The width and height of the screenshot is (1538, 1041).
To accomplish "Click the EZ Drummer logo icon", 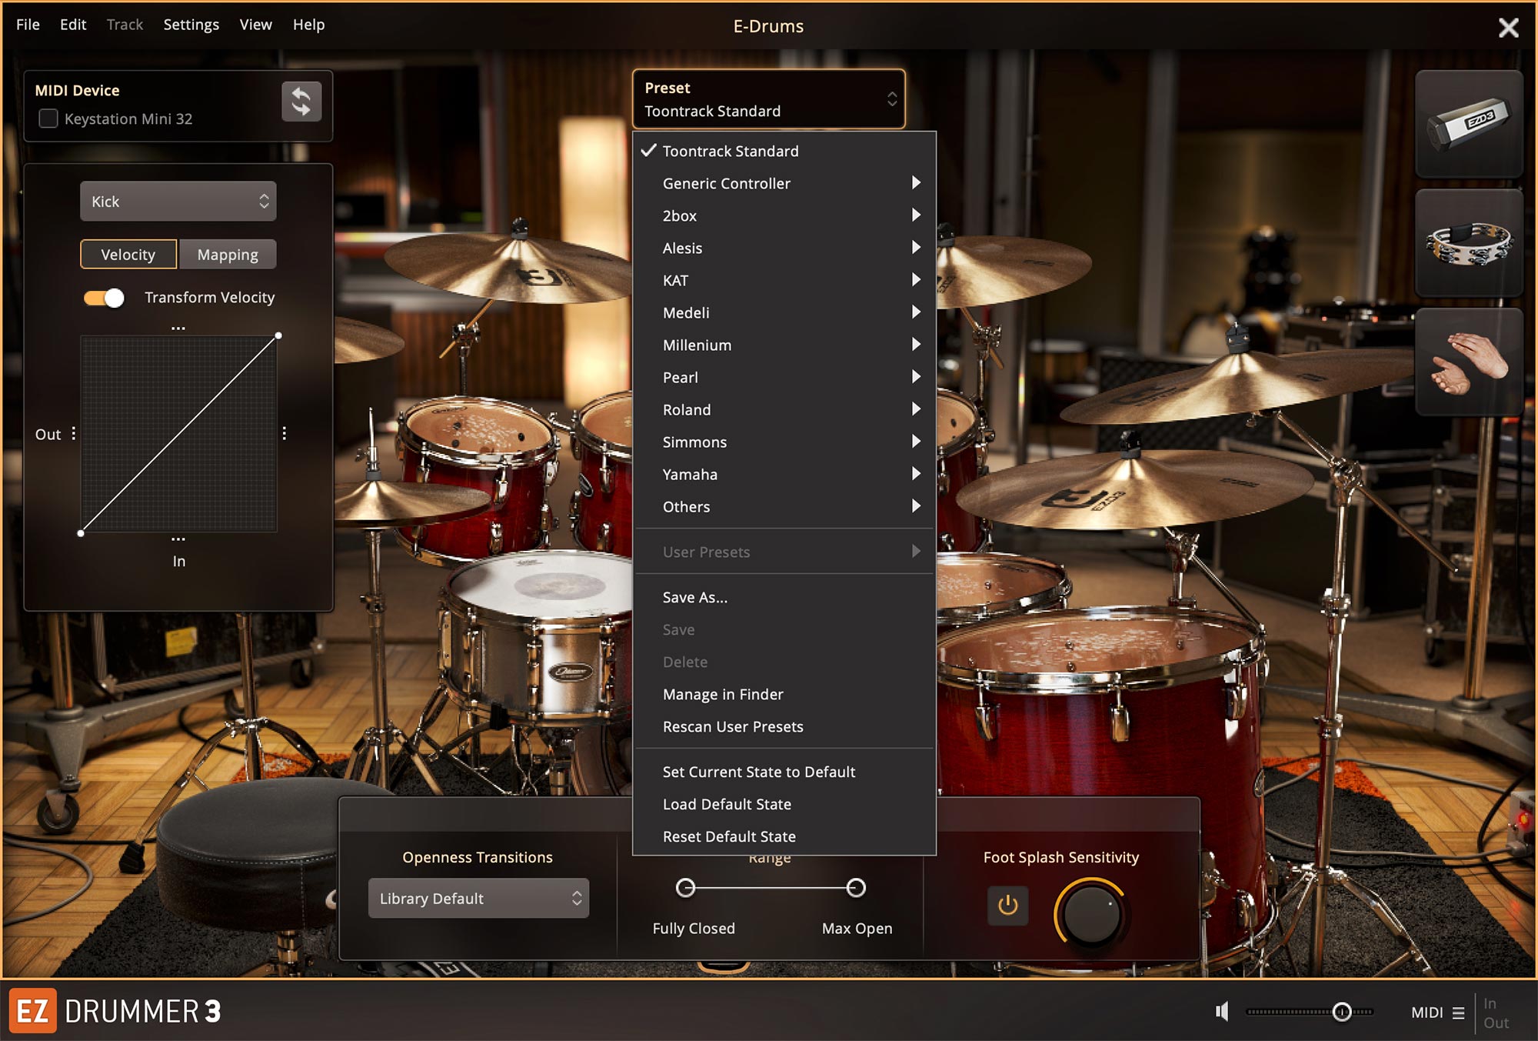I will click(x=32, y=1010).
